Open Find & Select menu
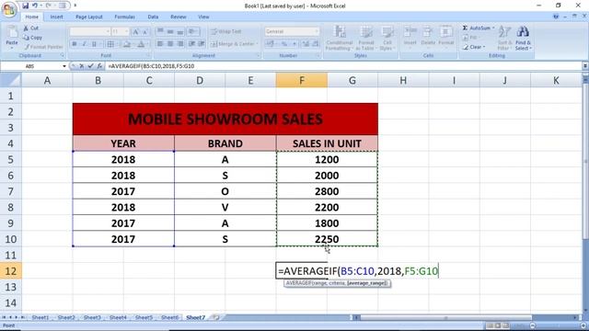 coord(523,38)
